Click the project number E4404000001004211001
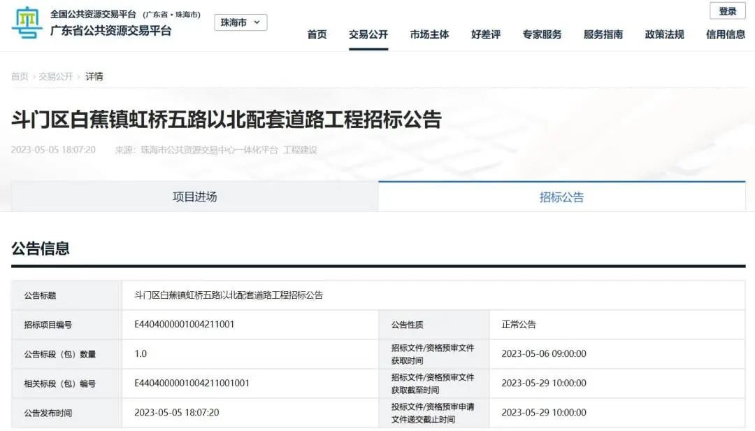Viewport: 755px width, 431px height. (184, 325)
